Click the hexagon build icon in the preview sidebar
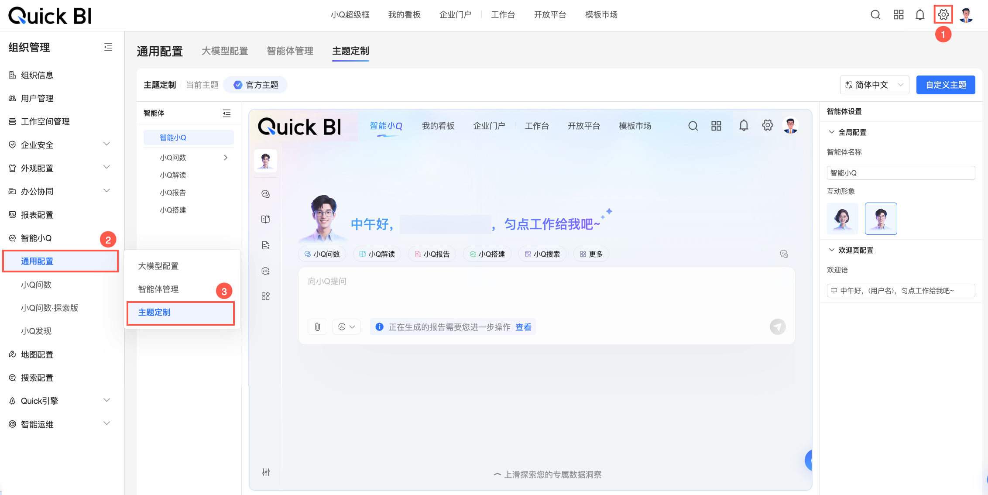Image resolution: width=988 pixels, height=495 pixels. [x=265, y=271]
